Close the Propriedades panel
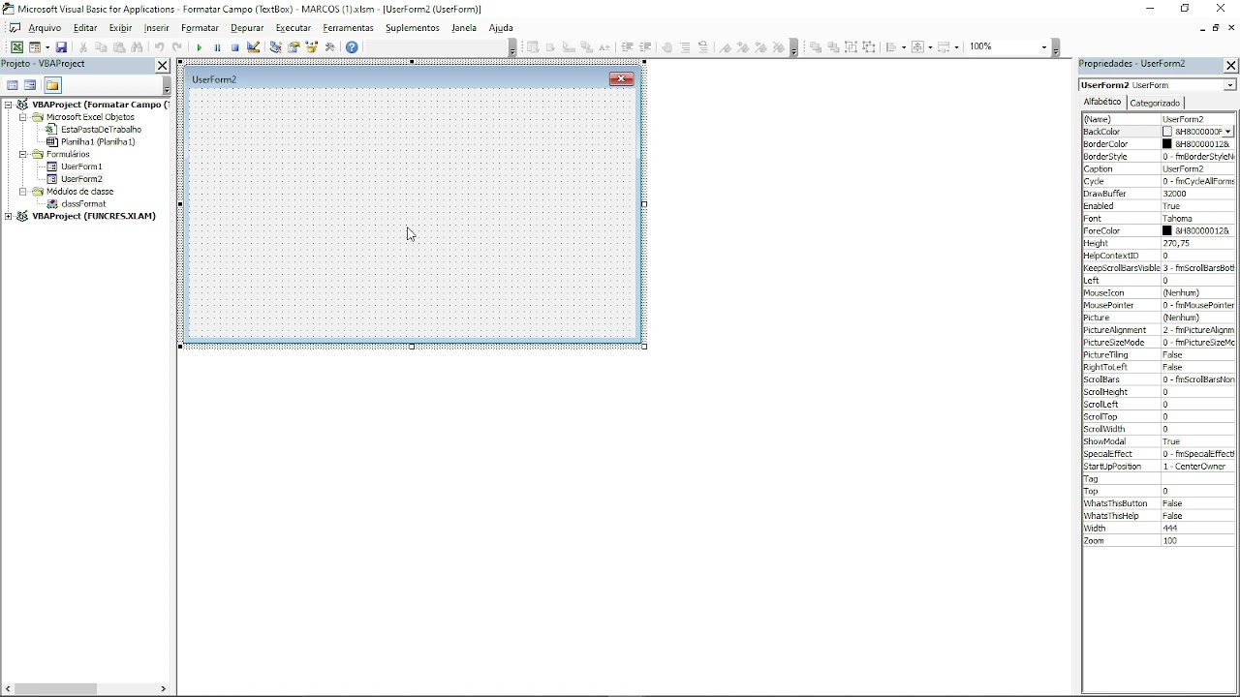The image size is (1240, 697). point(1231,65)
